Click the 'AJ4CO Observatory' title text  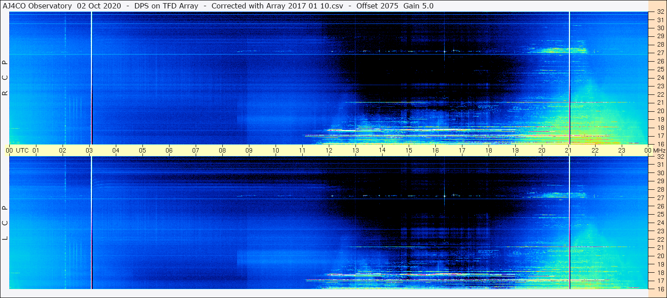[x=37, y=6]
